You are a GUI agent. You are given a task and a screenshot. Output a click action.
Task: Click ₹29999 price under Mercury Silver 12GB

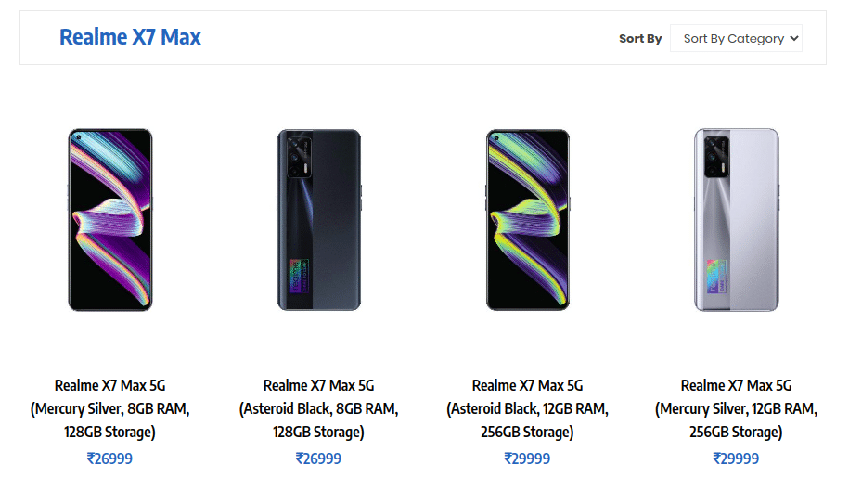pyautogui.click(x=736, y=459)
